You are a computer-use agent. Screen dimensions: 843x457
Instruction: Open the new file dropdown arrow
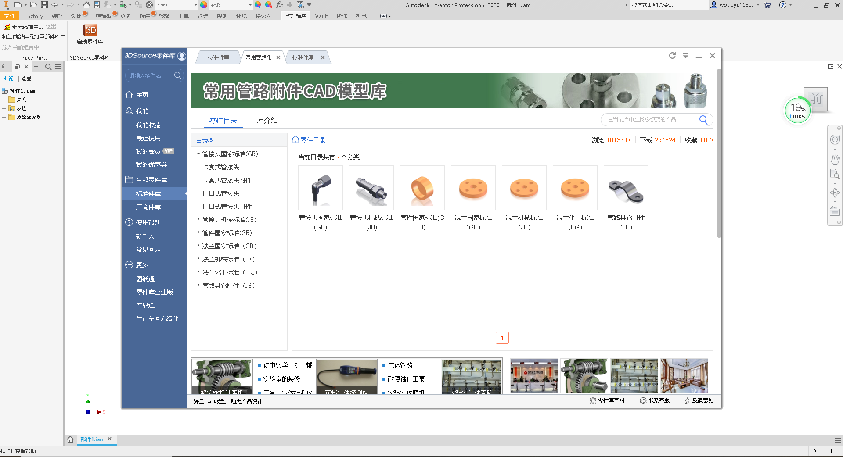25,5
